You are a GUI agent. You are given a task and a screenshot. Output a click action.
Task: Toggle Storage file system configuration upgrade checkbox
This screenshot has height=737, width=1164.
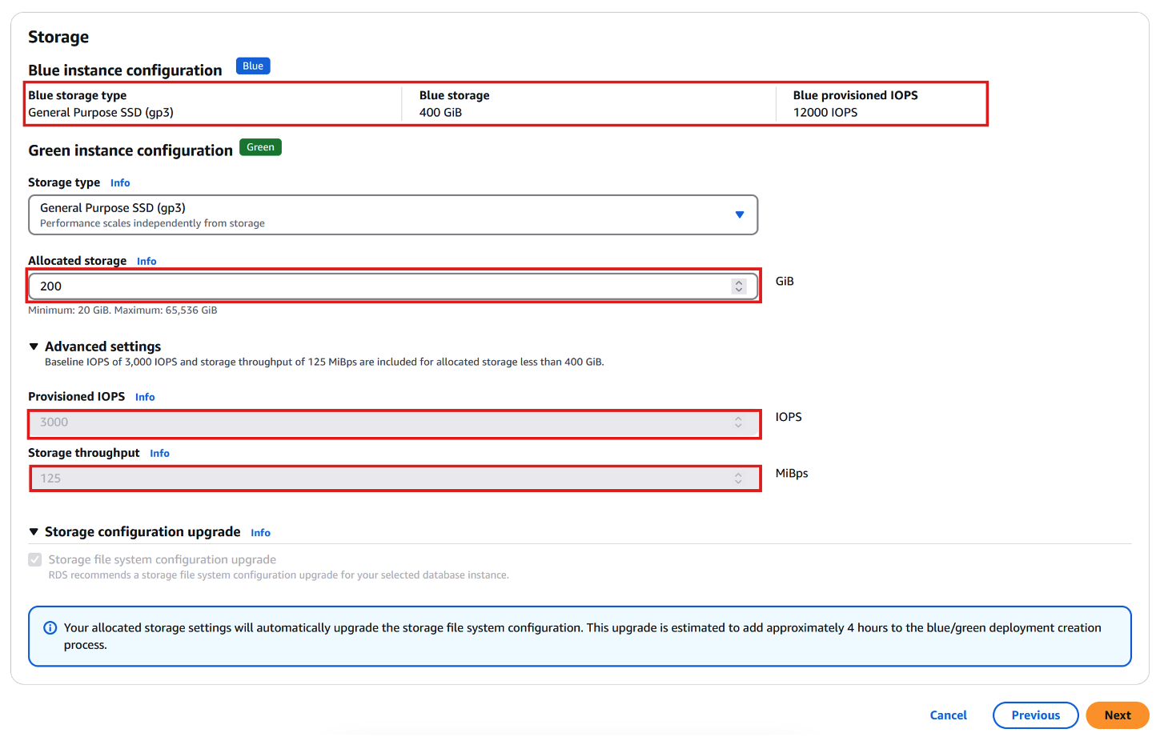tap(35, 560)
